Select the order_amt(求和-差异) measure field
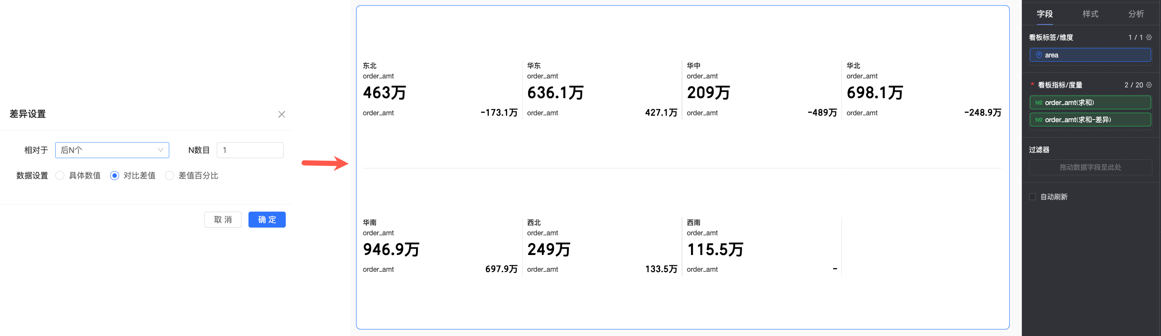Viewport: 1161px width, 336px height. (1090, 120)
